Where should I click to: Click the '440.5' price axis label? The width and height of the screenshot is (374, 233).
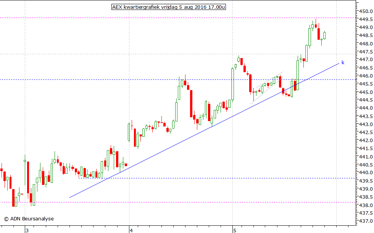pos(366,165)
